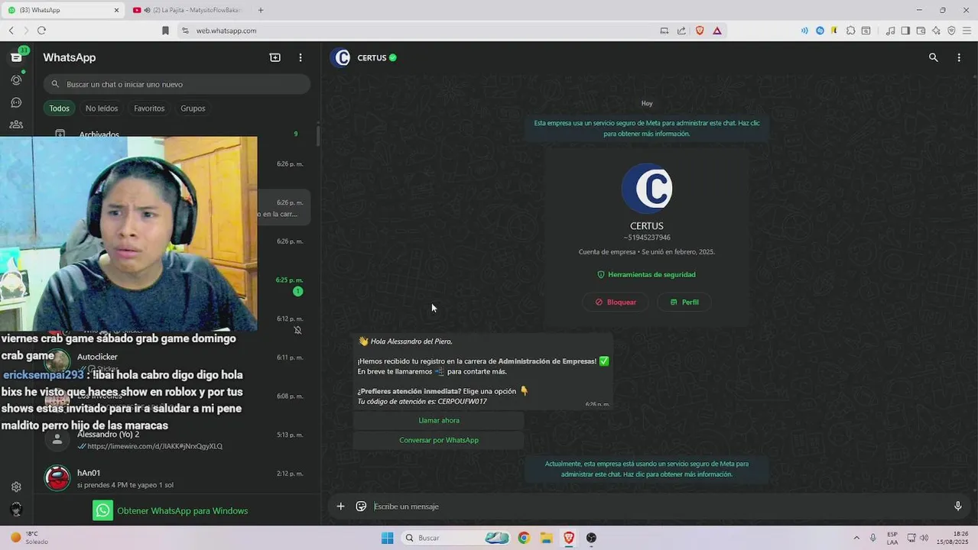Screen dimensions: 978x550
Task: Click Obtener WhatsApp para Windows
Action: click(171, 510)
